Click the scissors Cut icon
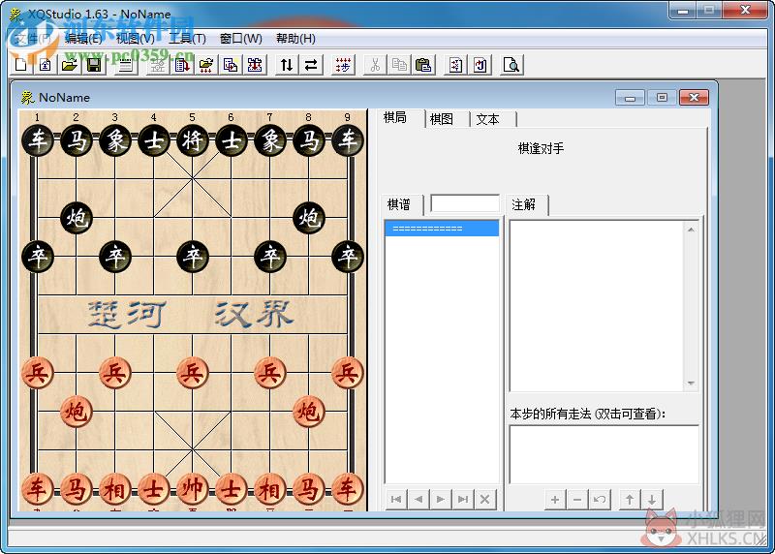775x554 pixels. (375, 65)
